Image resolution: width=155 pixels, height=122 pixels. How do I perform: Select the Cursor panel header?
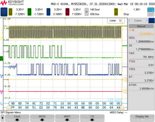click(x=138, y=21)
